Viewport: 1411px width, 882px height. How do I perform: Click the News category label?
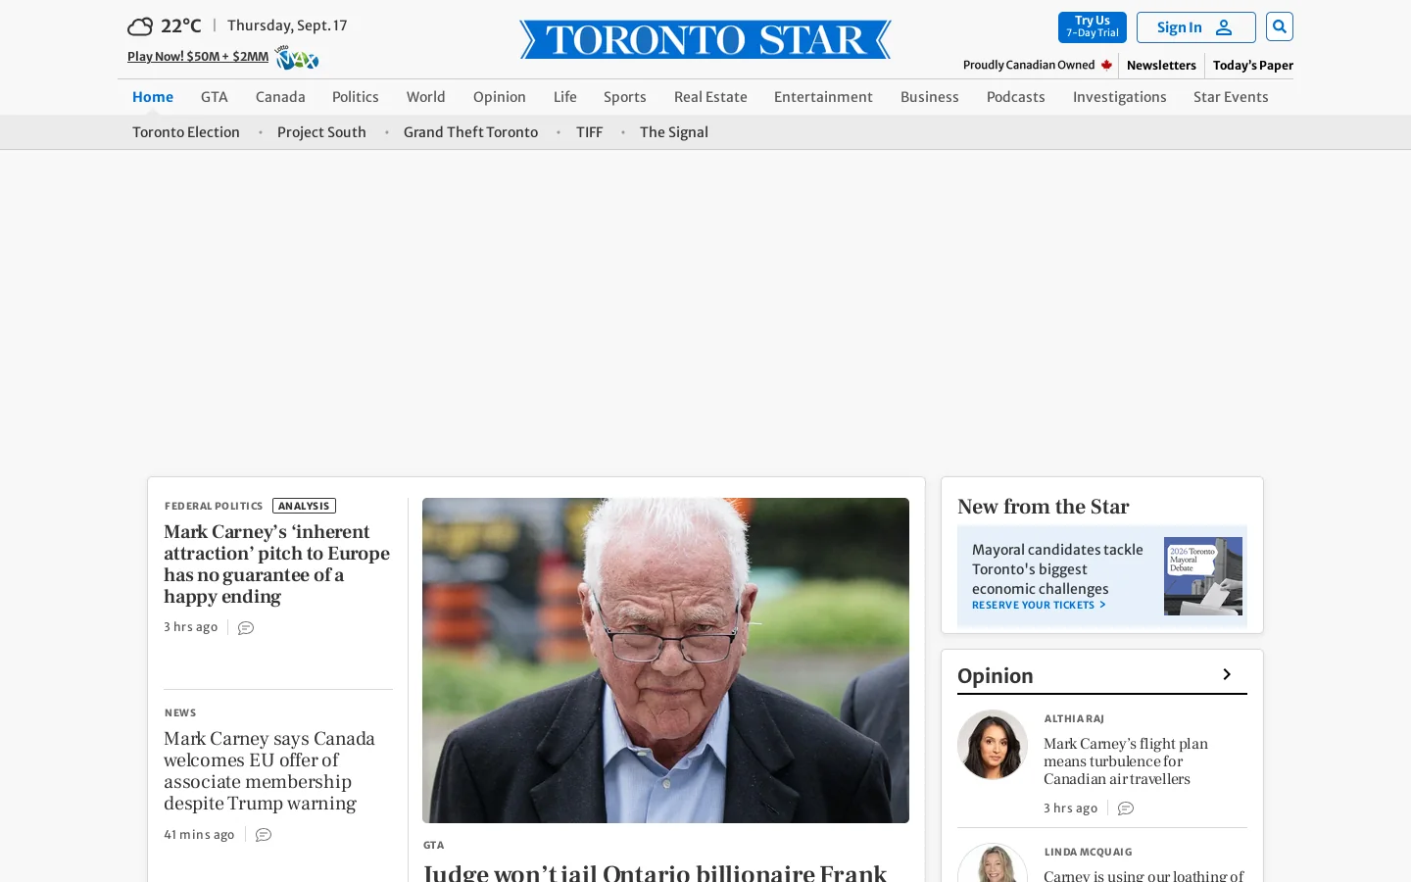[x=180, y=713]
